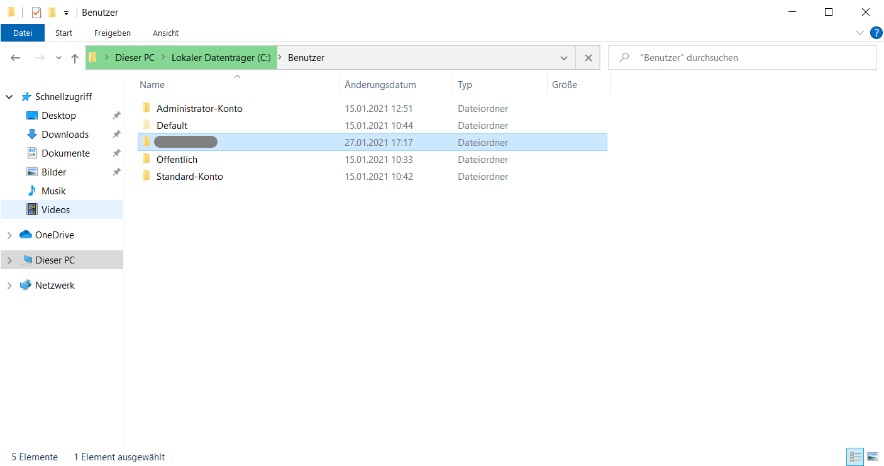Click the pin icon beside Desktop
This screenshot has height=466, width=884.
pyautogui.click(x=116, y=116)
